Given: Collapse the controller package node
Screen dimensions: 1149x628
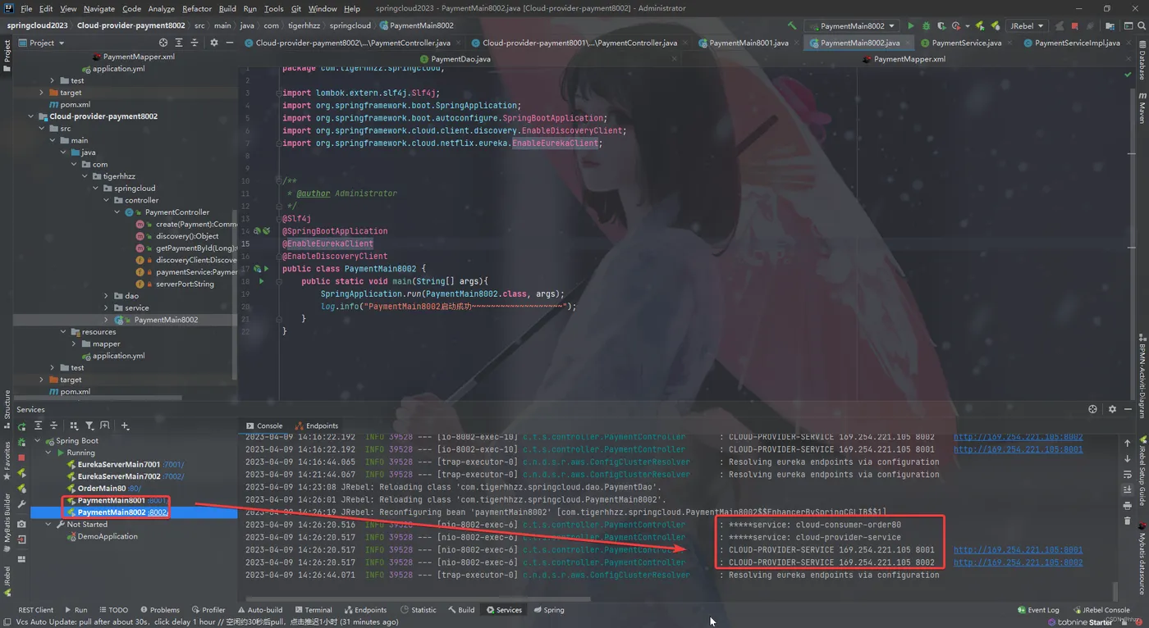Looking at the screenshot, I should [107, 200].
